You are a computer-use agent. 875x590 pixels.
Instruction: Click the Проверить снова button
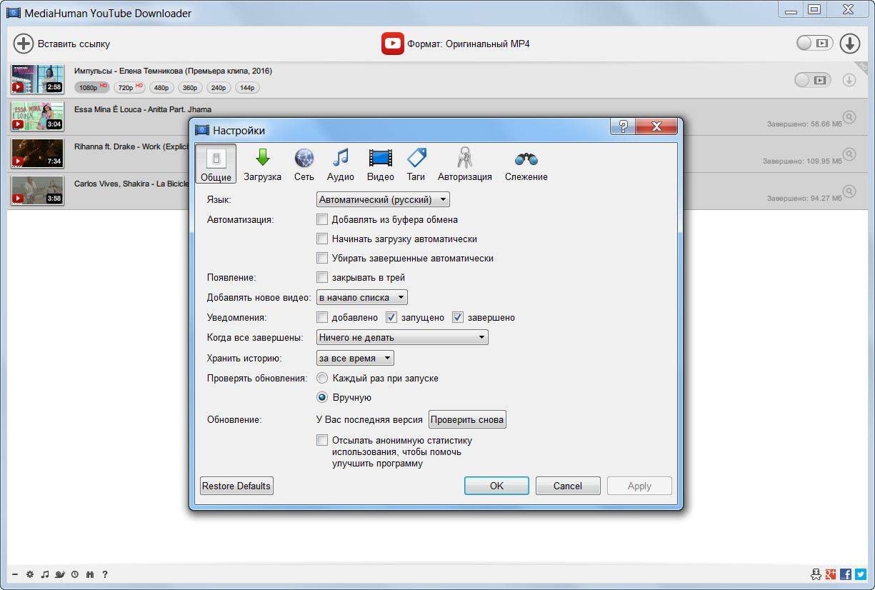click(467, 419)
